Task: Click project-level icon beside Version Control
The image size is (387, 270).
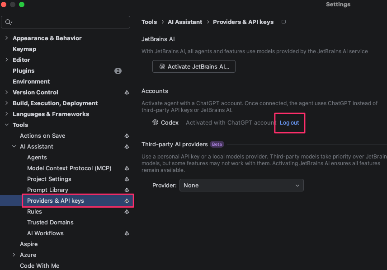Action: 127,93
